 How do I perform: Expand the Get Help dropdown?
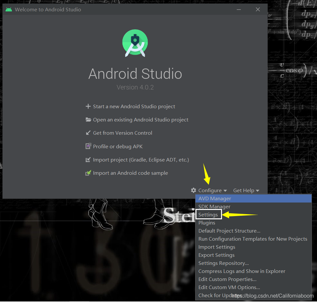tap(246, 191)
